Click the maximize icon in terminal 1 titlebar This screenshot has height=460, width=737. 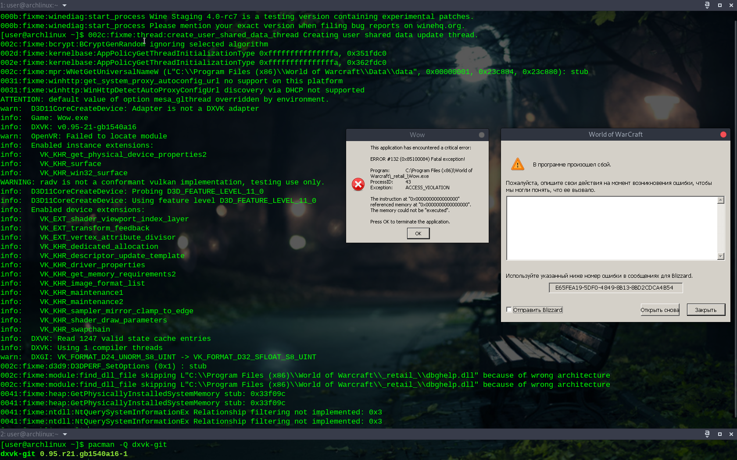tap(720, 5)
